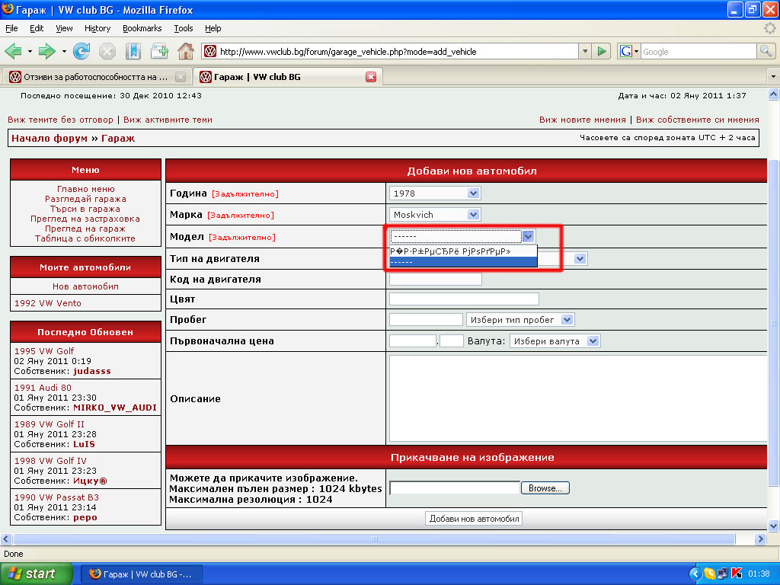Open the Марка dropdown showing Moskvich

point(435,215)
